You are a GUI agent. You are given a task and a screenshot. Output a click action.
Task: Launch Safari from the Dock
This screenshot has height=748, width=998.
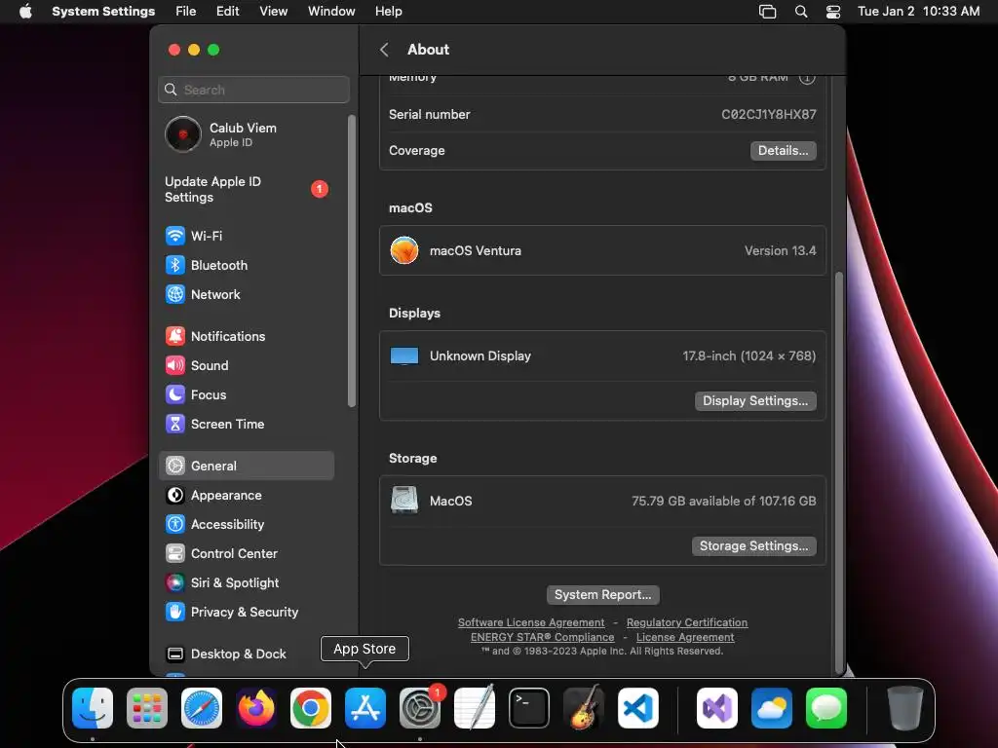pyautogui.click(x=202, y=708)
